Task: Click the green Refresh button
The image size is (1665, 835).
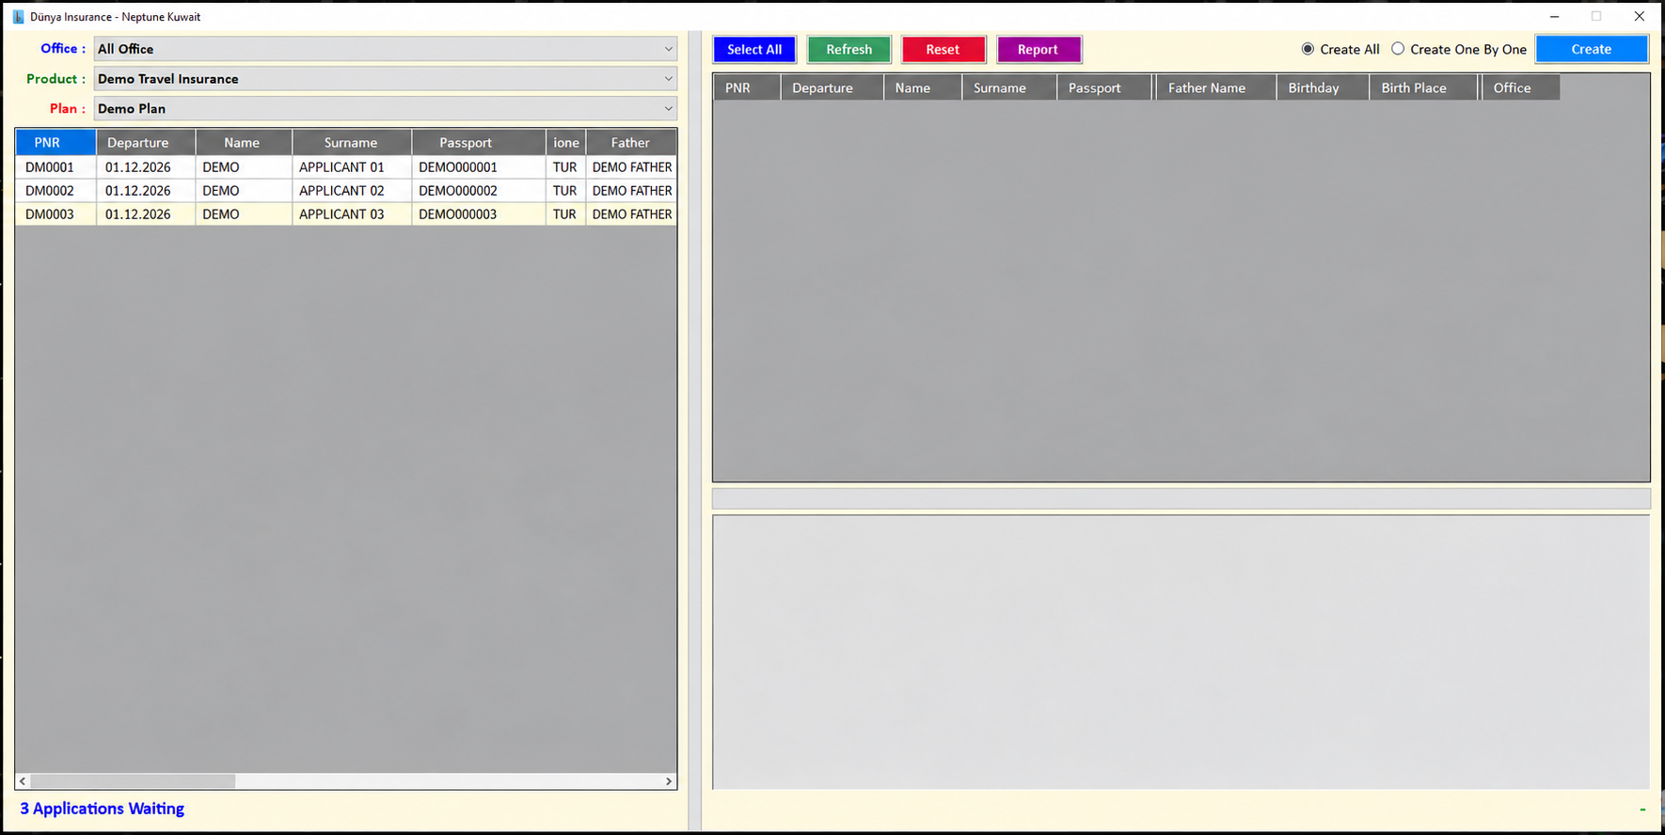Action: 849,50
